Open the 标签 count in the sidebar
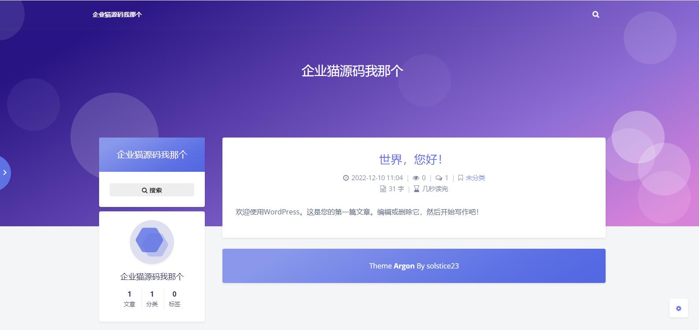The width and height of the screenshot is (699, 330). (x=174, y=298)
